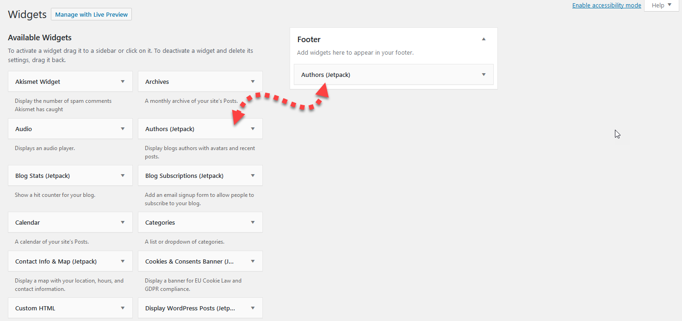The image size is (682, 321).
Task: Select the Akismet Widget title
Action: tap(38, 82)
